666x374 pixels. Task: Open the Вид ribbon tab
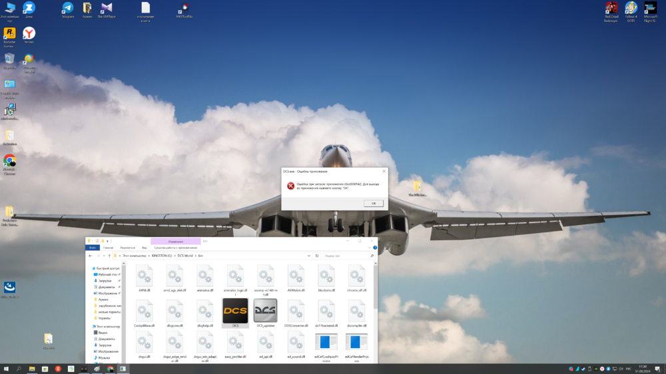pyautogui.click(x=145, y=248)
